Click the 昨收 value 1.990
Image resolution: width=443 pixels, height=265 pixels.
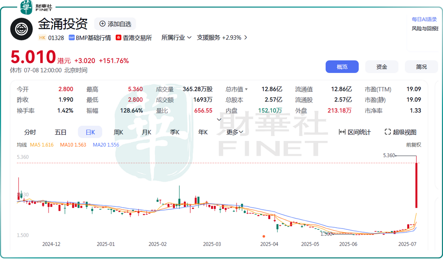[66, 100]
